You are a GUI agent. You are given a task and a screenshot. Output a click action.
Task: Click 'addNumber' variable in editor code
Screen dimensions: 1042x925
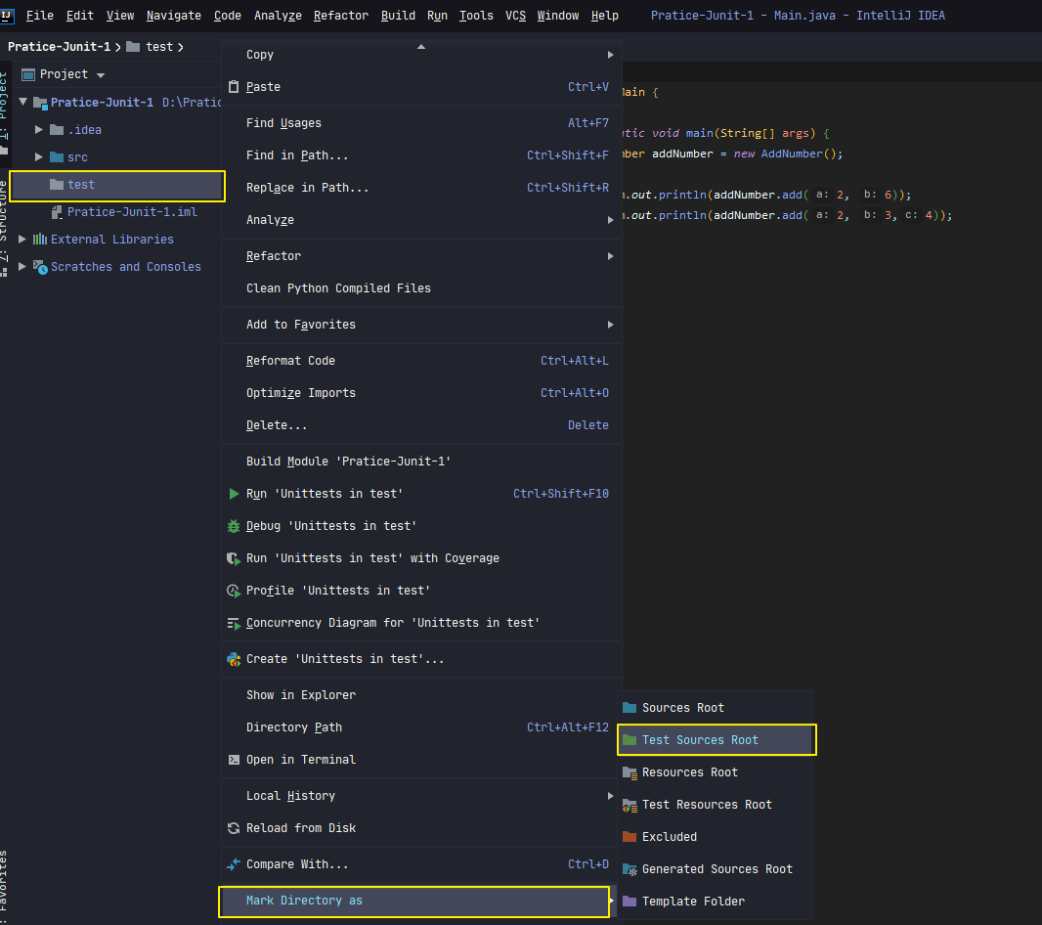click(682, 154)
